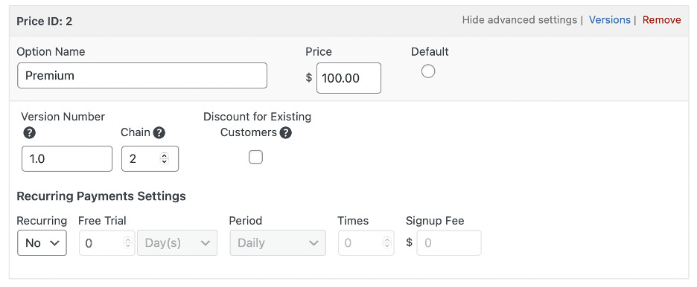Open the Period dropdown showing Daily
Screen dimensions: 697x287
pos(278,242)
